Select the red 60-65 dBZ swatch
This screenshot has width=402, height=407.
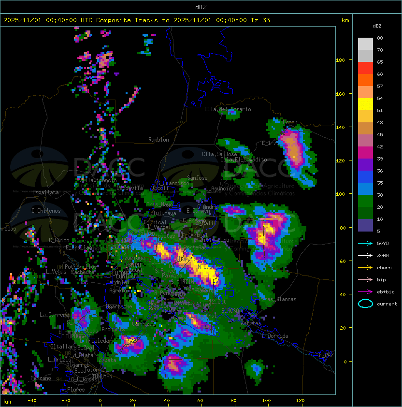pyautogui.click(x=365, y=68)
